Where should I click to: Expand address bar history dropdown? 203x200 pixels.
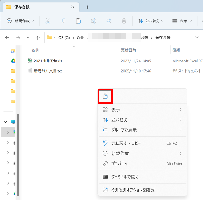click(197, 37)
